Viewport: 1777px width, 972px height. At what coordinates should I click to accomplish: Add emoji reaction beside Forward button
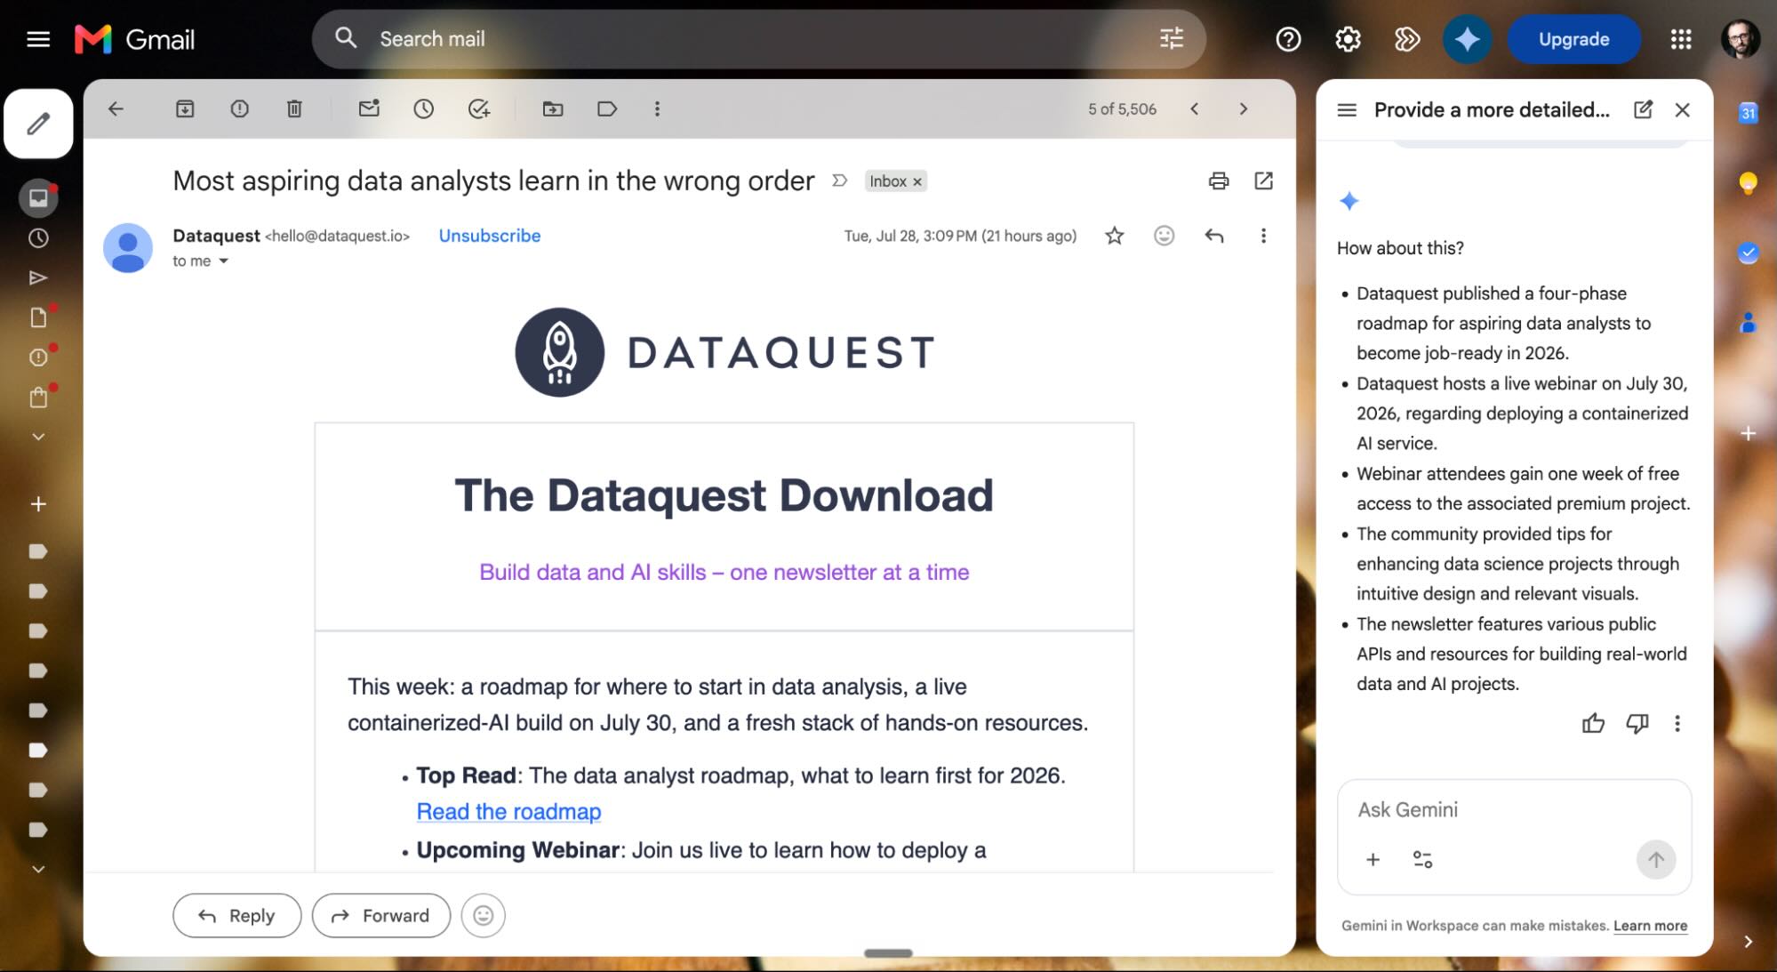(x=483, y=916)
